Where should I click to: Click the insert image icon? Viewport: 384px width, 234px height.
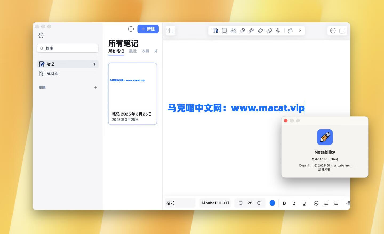pos(233,31)
